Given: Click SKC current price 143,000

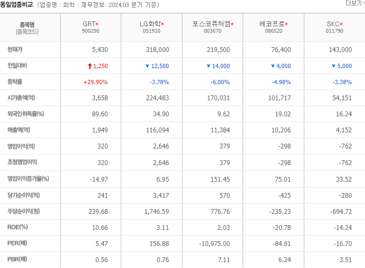Looking at the screenshot, I should pos(340,50).
